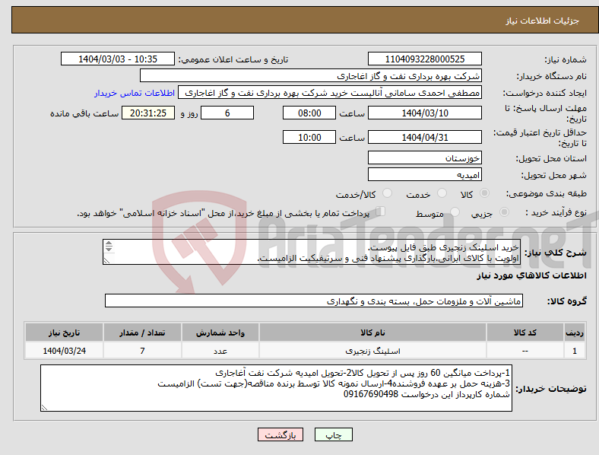This screenshot has width=599, height=455.
Task: Click the چاپ print button
Action: [x=333, y=434]
